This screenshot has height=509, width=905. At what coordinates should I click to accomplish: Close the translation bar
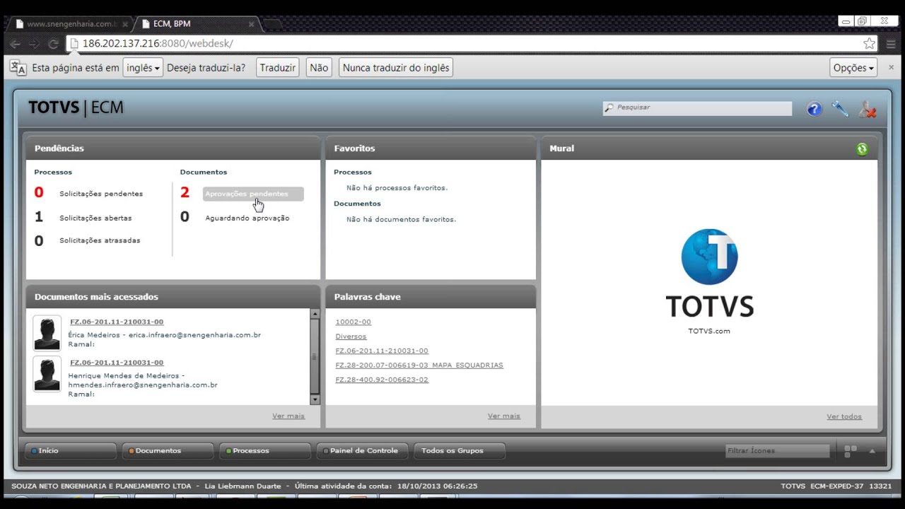pyautogui.click(x=891, y=67)
